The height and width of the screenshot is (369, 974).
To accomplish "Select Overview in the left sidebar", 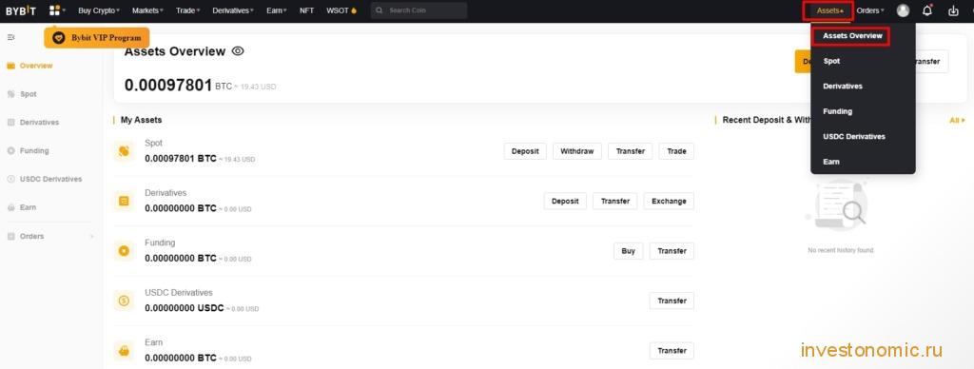I will tap(29, 66).
